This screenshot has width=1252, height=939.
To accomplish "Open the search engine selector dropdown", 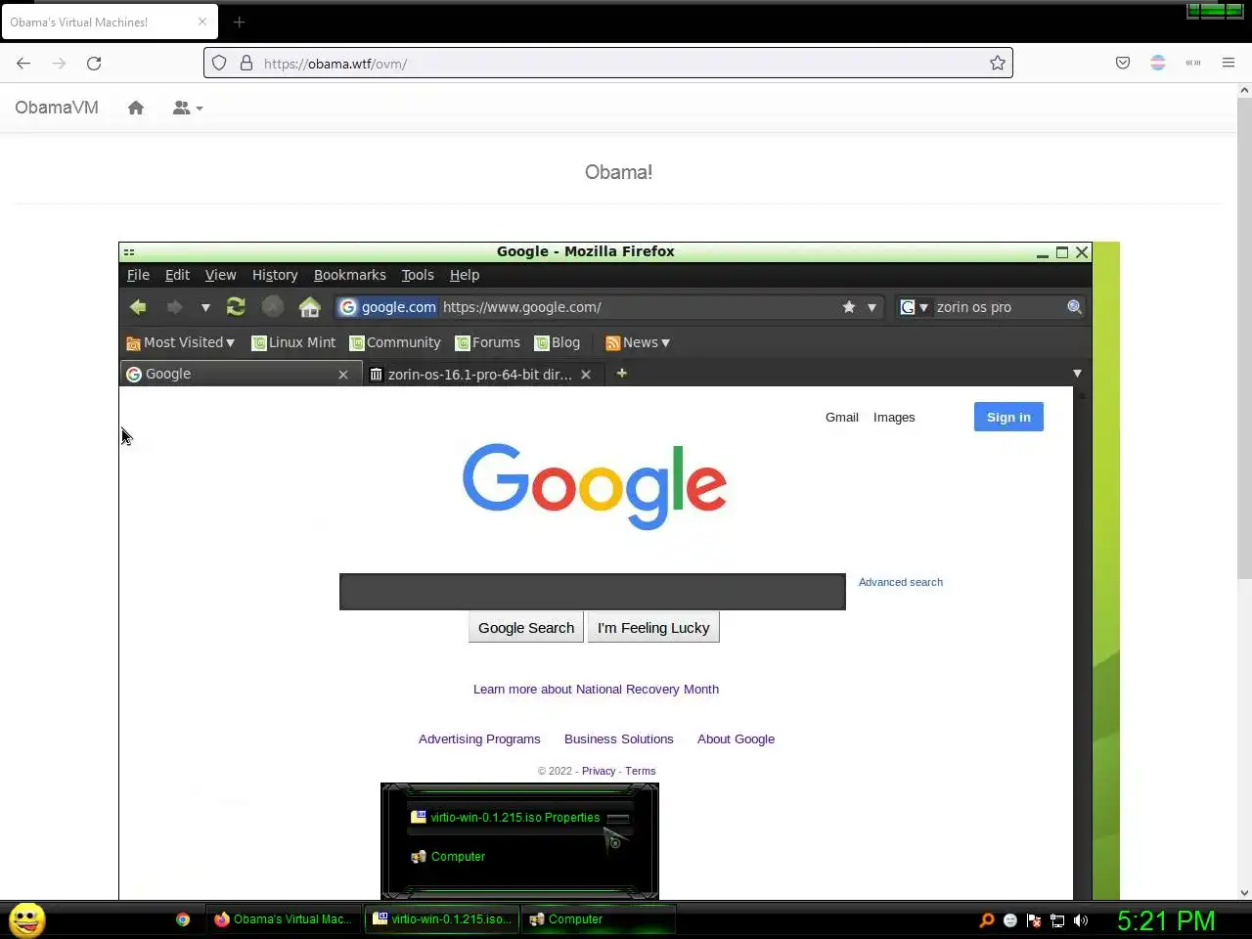I will [914, 307].
